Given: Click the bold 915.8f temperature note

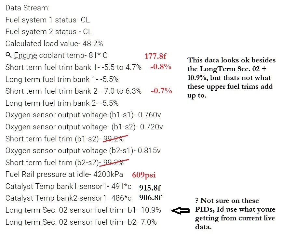Looking at the screenshot, I should click(x=150, y=188).
